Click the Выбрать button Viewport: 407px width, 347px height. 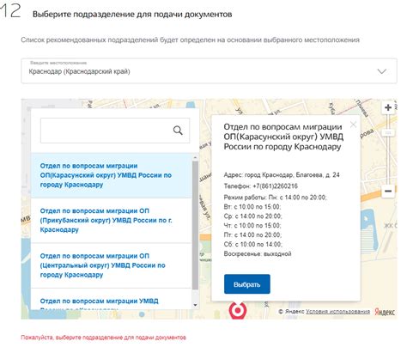coord(247,284)
